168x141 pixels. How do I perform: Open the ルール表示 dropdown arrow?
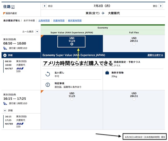click(x=37, y=32)
